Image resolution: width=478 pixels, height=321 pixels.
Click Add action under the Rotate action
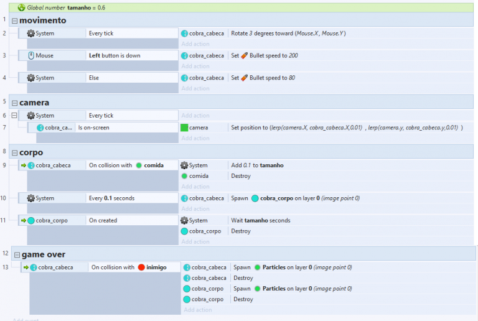click(195, 44)
